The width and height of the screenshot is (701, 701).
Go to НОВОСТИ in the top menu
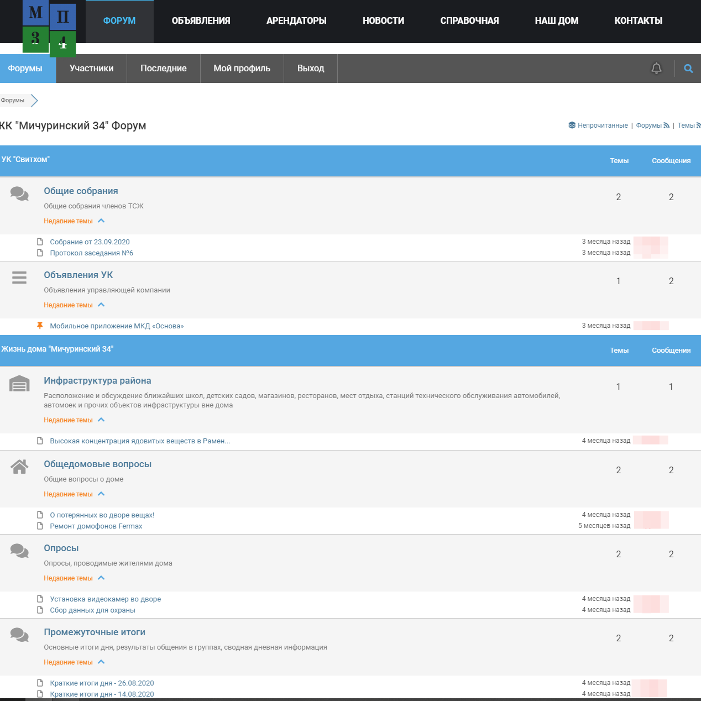tap(383, 21)
